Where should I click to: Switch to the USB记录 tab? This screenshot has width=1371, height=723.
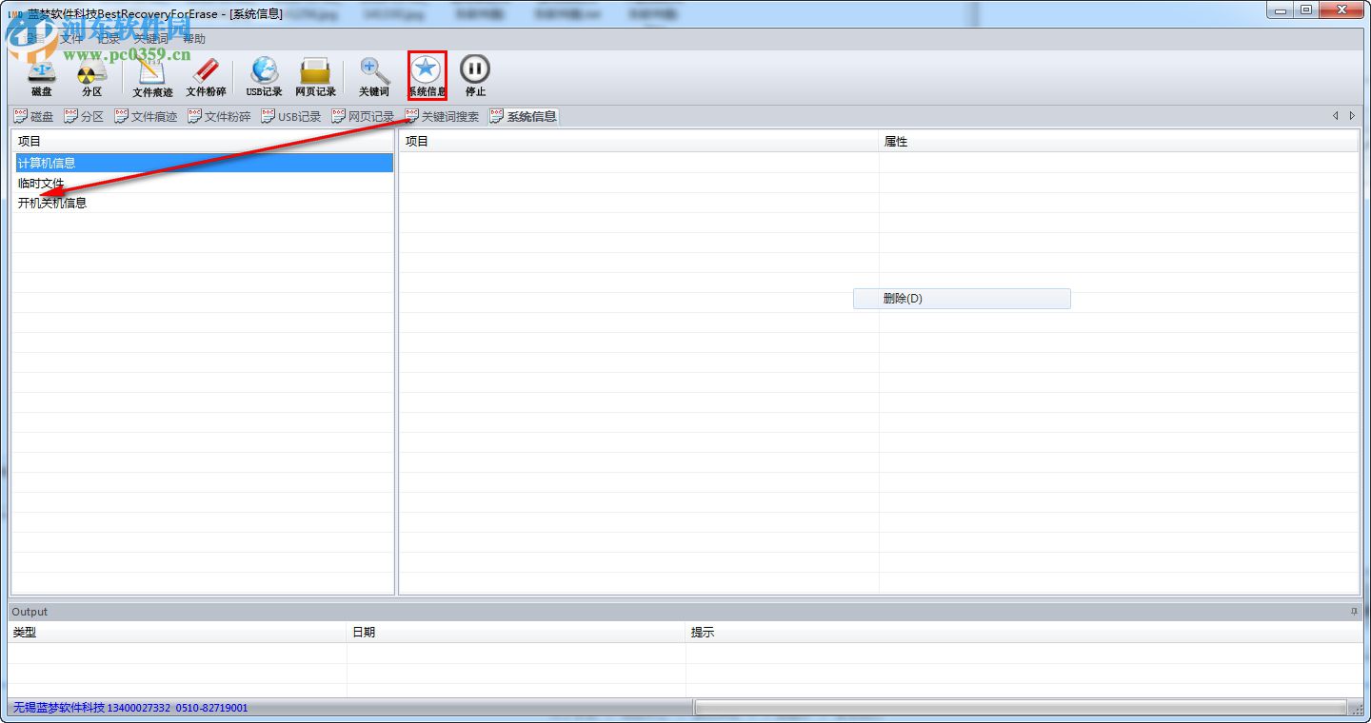tap(291, 116)
